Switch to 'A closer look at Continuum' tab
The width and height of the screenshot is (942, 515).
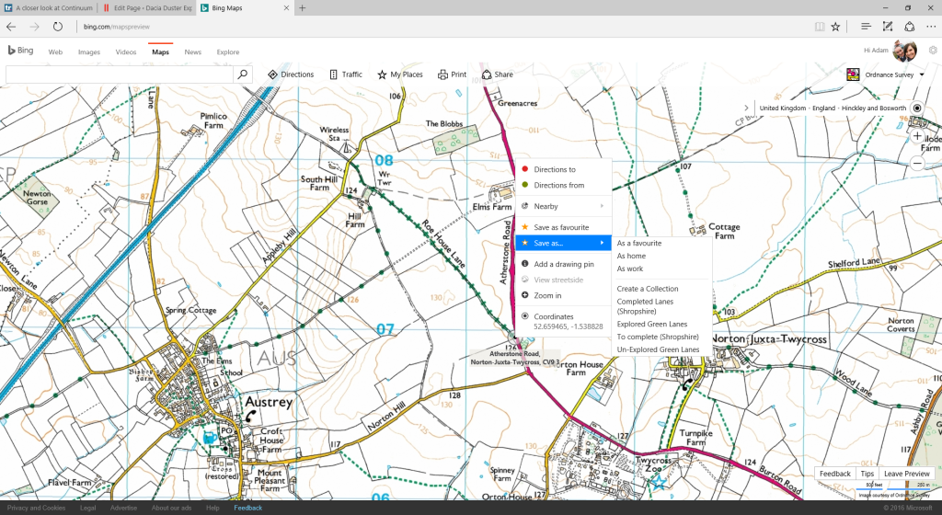point(49,7)
